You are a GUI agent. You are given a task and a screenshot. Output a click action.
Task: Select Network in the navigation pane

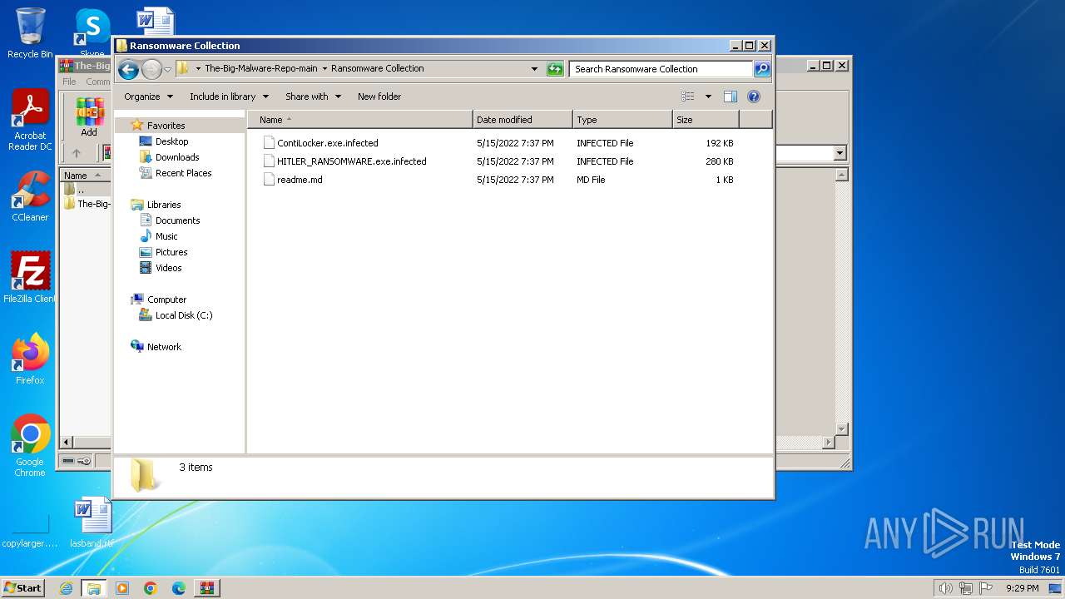tap(164, 347)
